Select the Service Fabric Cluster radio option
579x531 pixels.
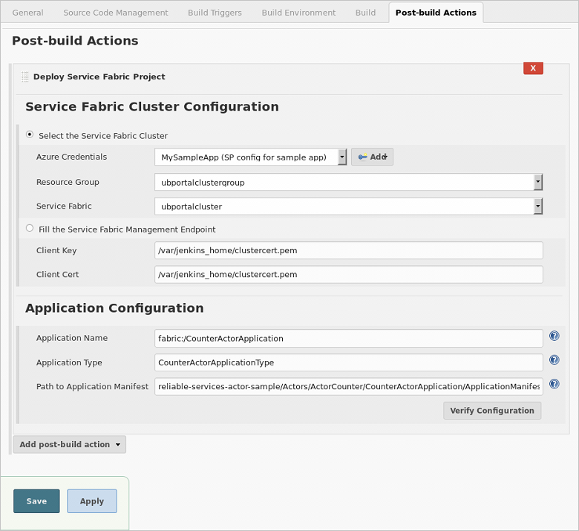pyautogui.click(x=30, y=135)
